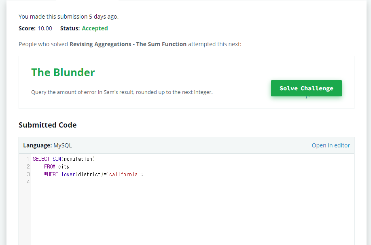The image size is (371, 245).
Task: Click line number 1 in code gutter
Action: pyautogui.click(x=28, y=159)
